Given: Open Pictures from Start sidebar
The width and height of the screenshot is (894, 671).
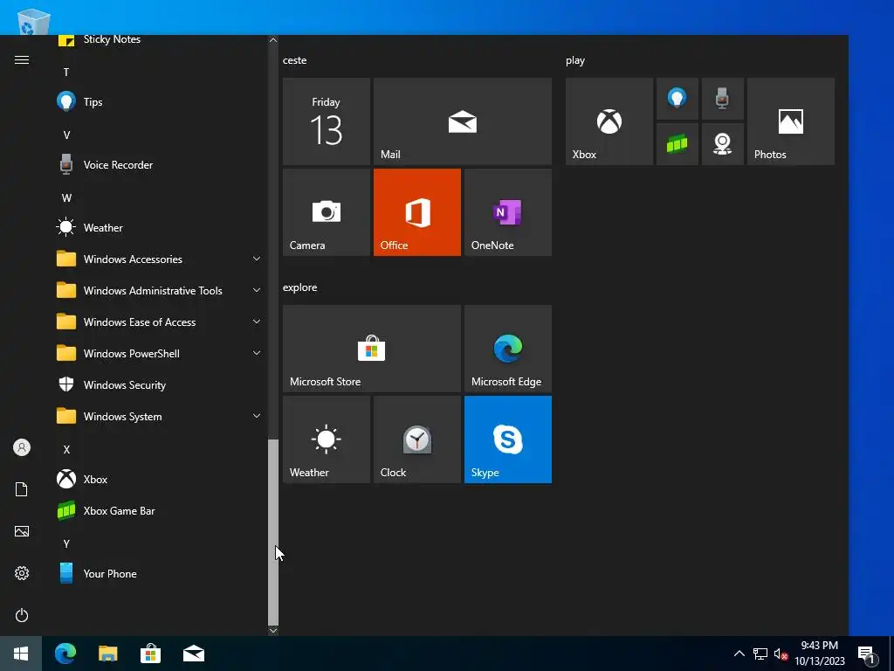Looking at the screenshot, I should tap(22, 531).
